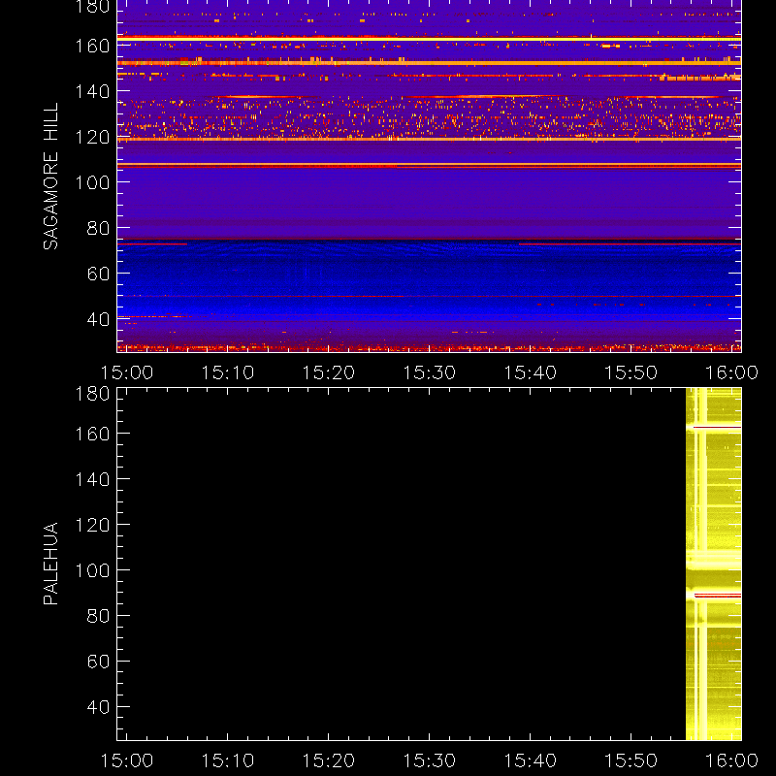776x776 pixels.
Task: Select the 140 label on Sagamore Hill axis
Action: point(92,91)
